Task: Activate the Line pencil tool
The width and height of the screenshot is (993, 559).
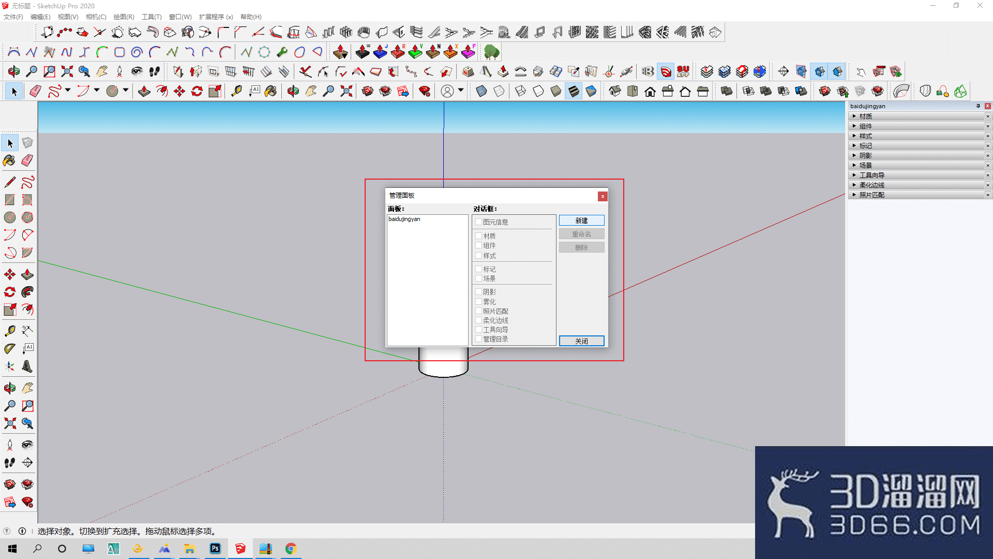Action: 10,182
